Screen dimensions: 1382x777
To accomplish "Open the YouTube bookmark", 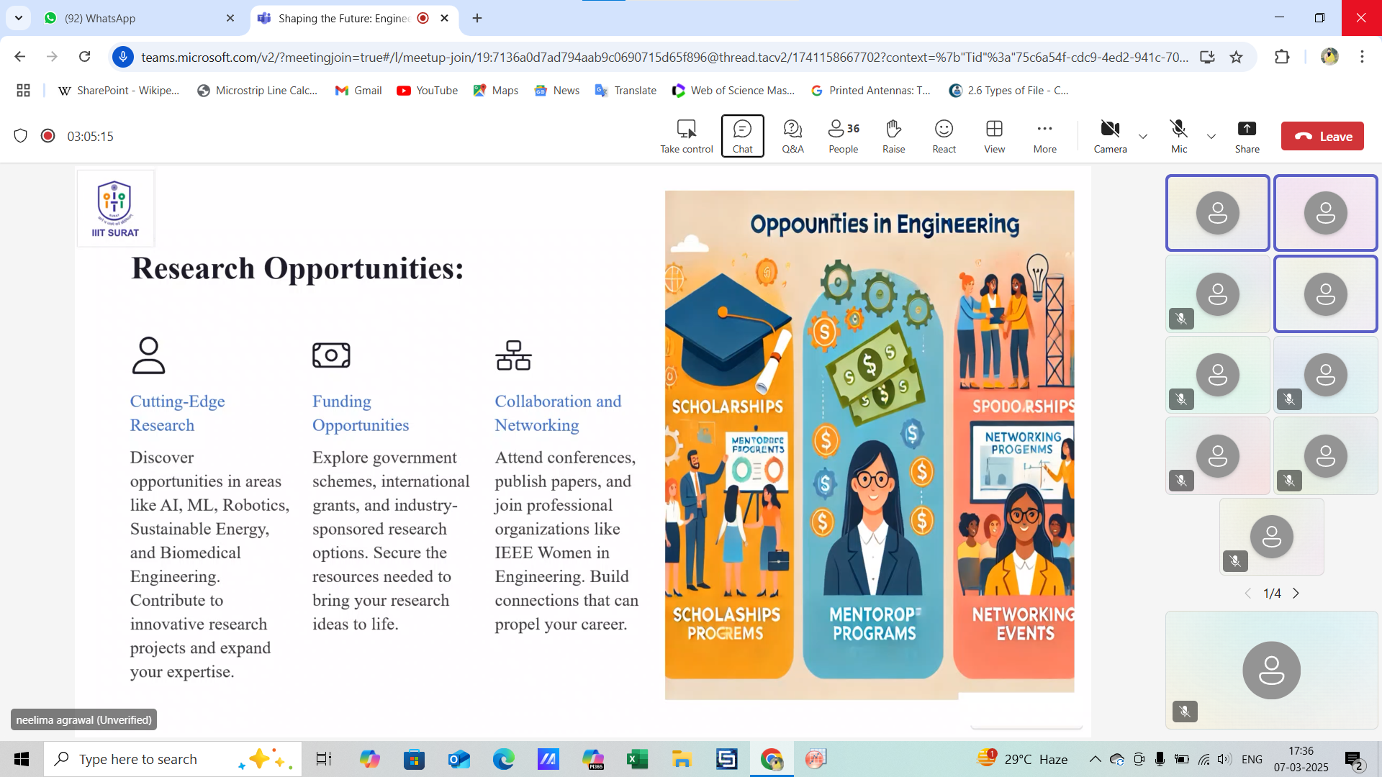I will pyautogui.click(x=427, y=90).
